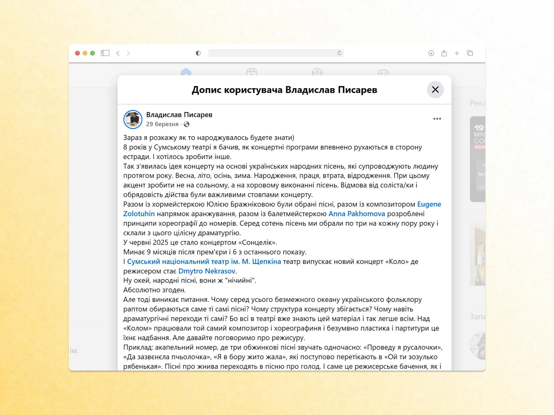
Task: Show tab overview with the tabs icon
Action: [469, 53]
